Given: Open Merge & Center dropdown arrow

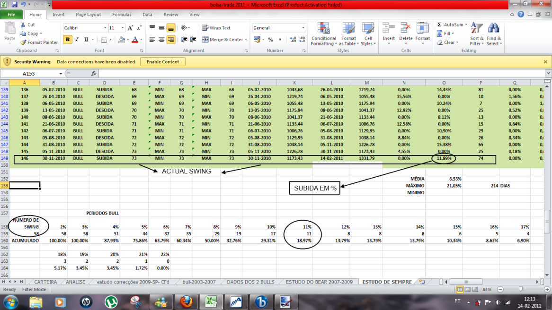Looking at the screenshot, I should 246,39.
